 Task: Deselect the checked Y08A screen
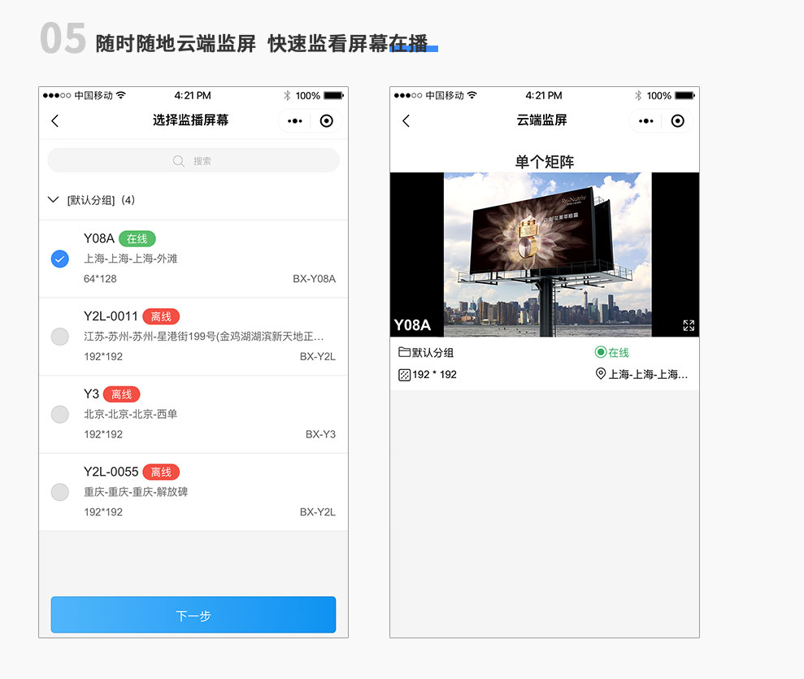tap(59, 259)
